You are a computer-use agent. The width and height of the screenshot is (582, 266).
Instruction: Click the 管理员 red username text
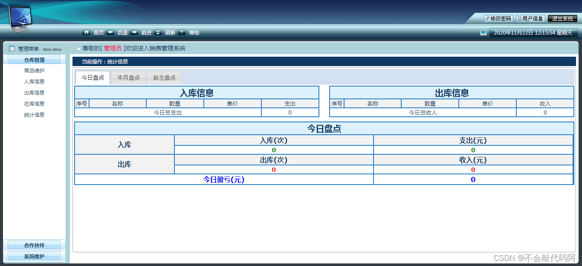pyautogui.click(x=113, y=49)
